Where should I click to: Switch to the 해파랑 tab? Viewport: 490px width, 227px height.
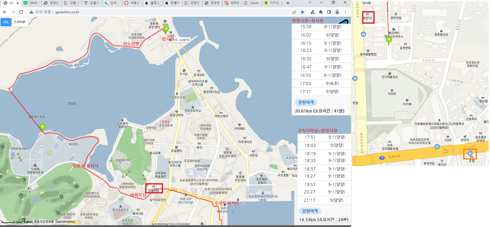(232, 3)
